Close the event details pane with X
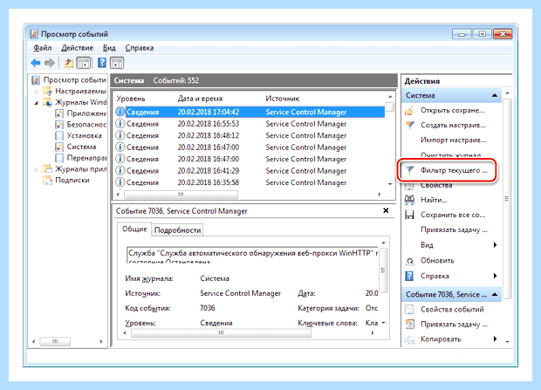This screenshot has width=541, height=390. [386, 210]
